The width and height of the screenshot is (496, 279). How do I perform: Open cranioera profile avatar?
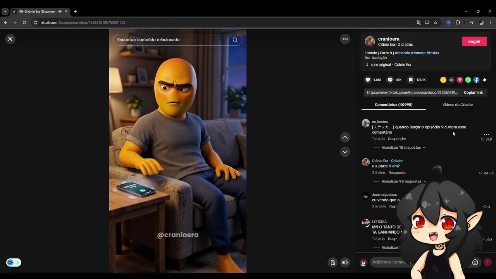coord(370,41)
